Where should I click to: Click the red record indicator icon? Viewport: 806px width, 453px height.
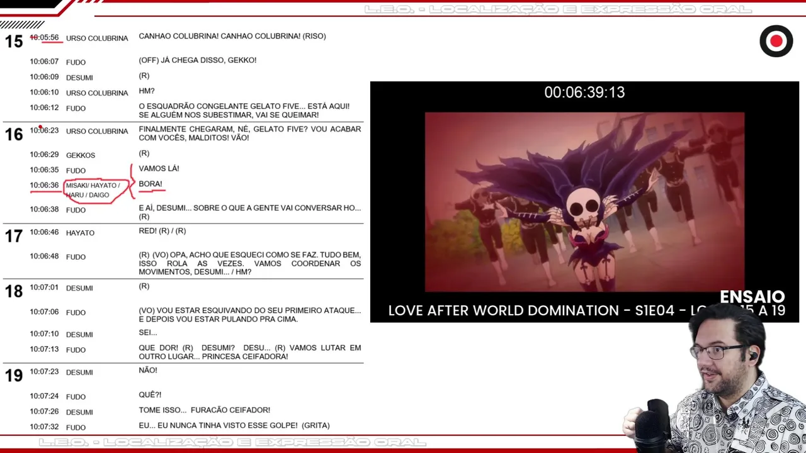click(x=776, y=42)
